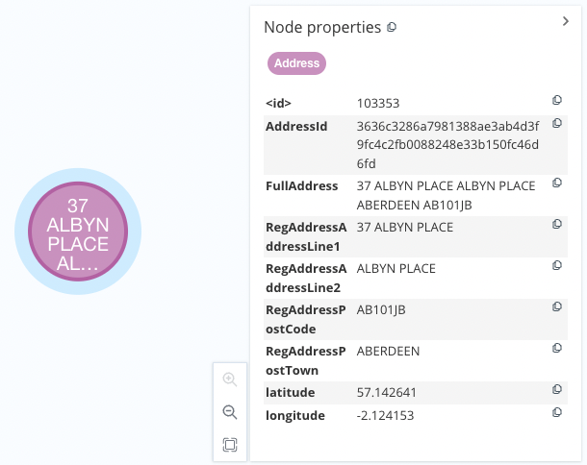Click the ABERDEEN post town value

pos(388,351)
